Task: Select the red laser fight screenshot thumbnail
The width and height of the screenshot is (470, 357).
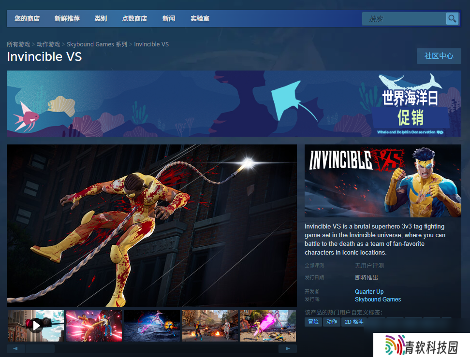Action: (94, 326)
